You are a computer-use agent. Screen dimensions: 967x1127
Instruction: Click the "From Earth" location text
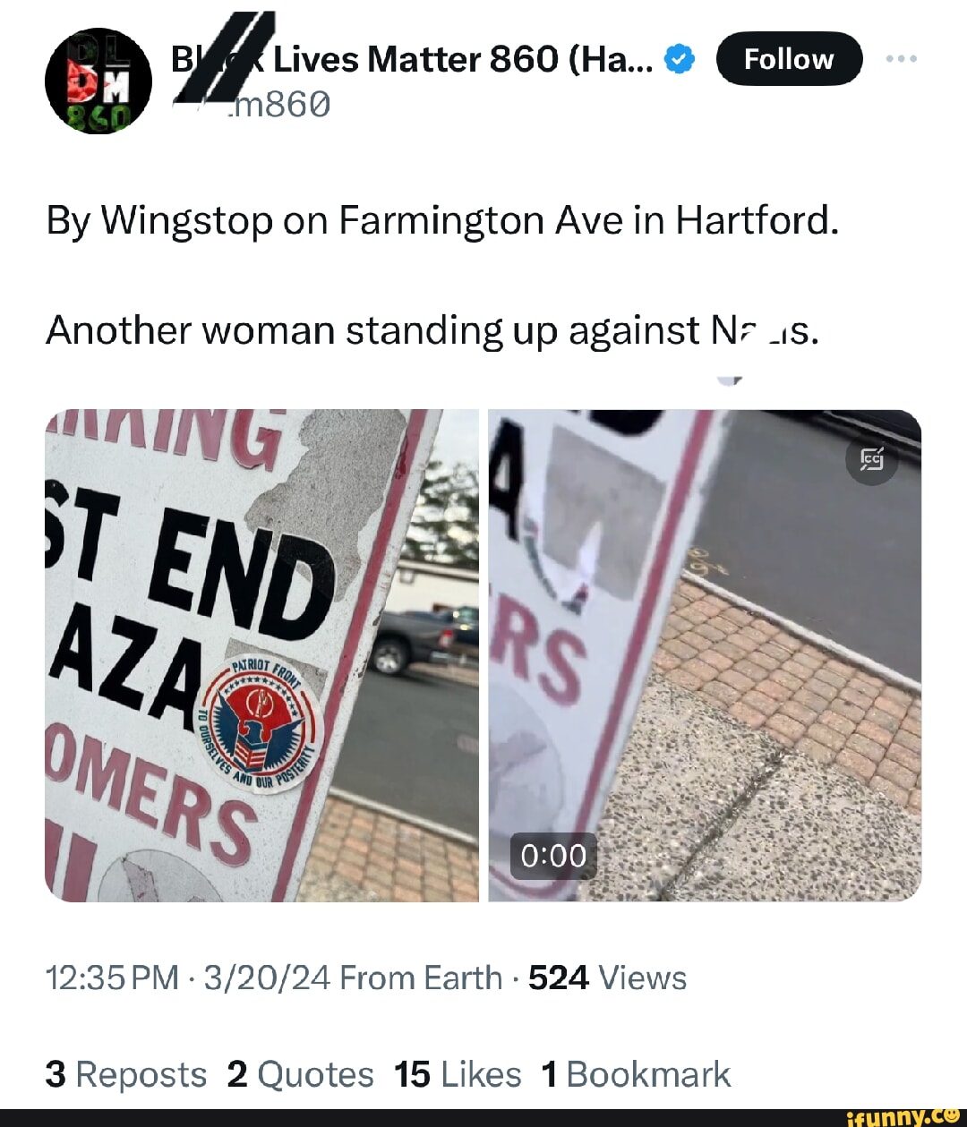(x=421, y=978)
